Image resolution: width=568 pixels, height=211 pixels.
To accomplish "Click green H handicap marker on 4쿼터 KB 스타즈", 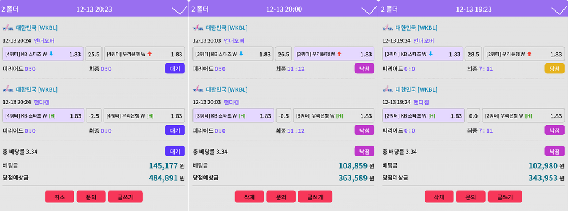I will tap(52, 116).
